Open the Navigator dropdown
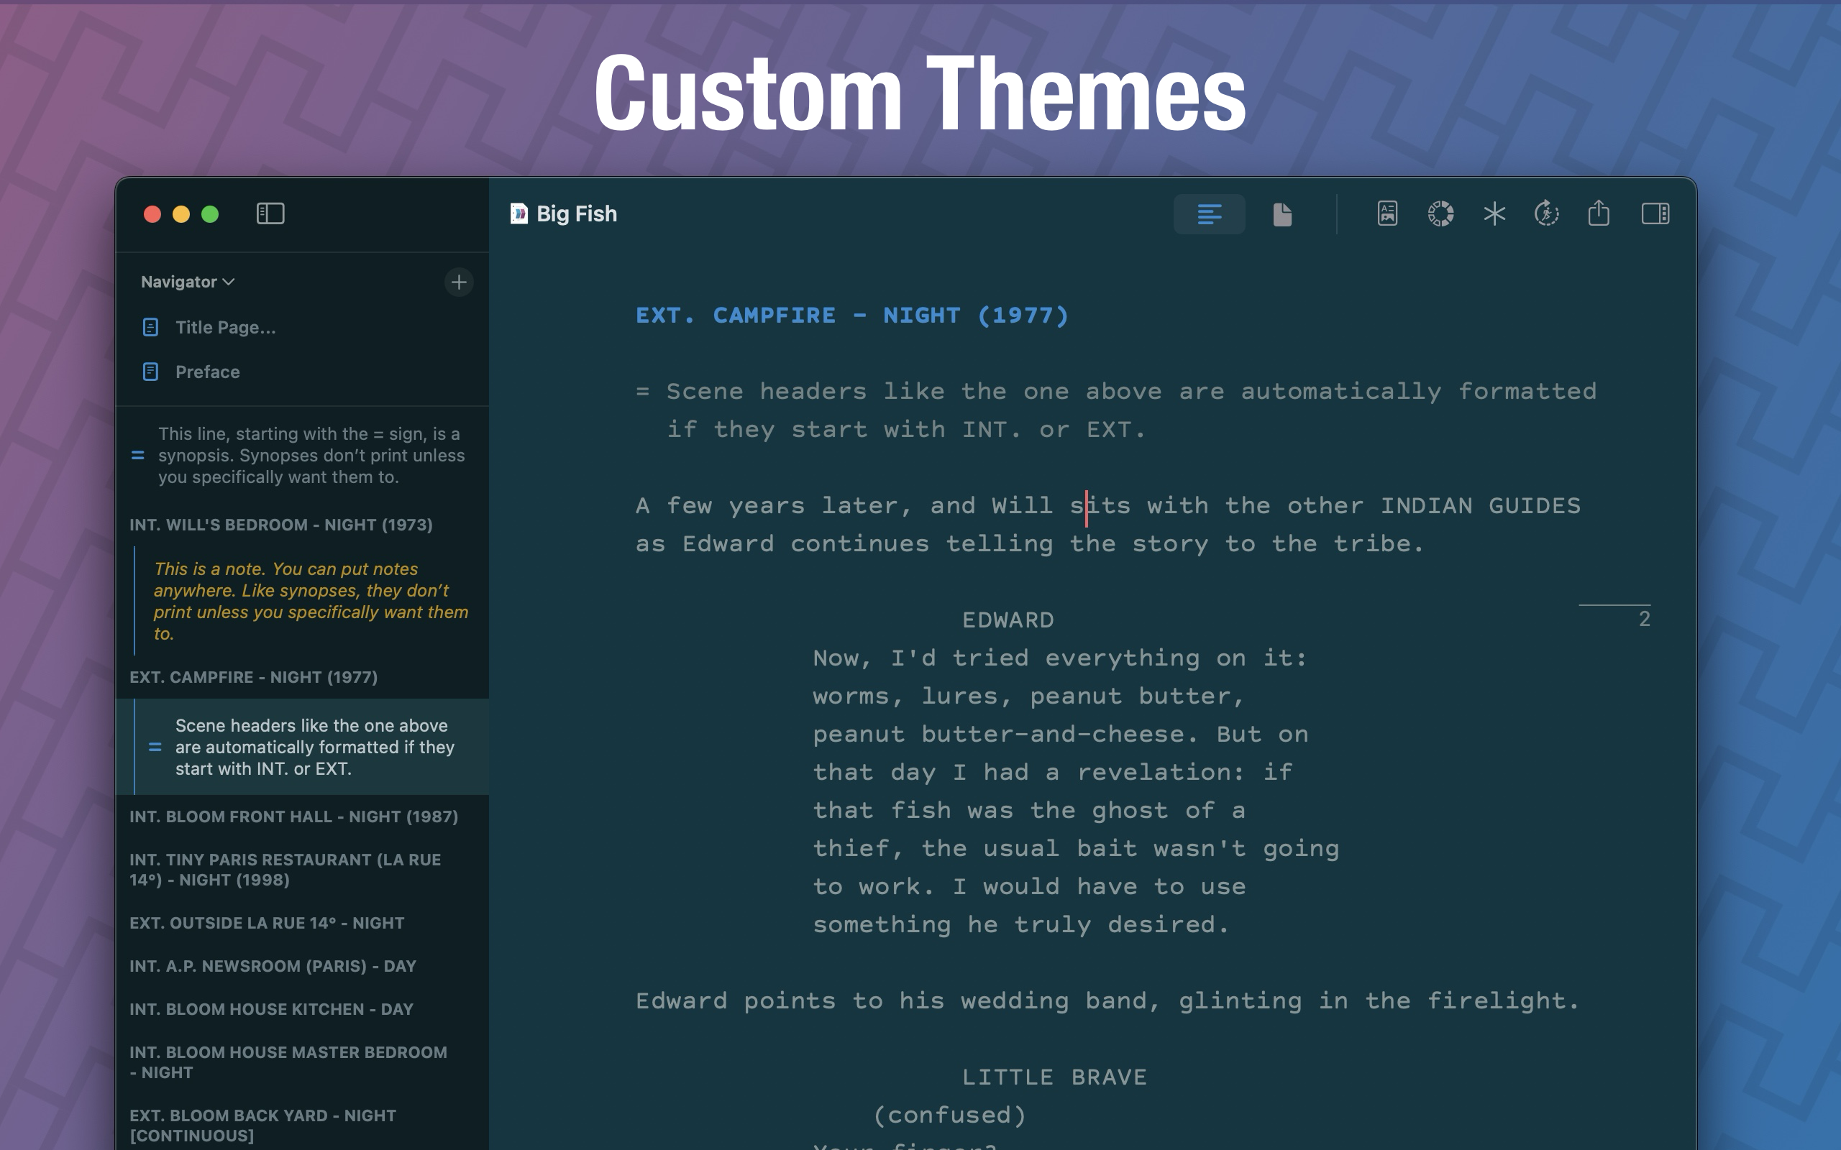1841x1150 pixels. [187, 282]
